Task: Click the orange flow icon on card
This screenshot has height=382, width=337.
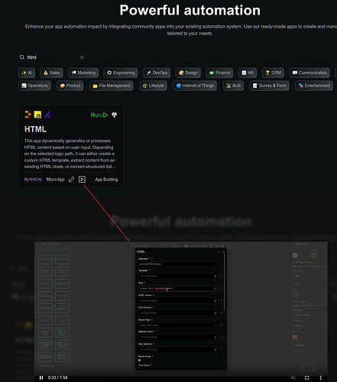Action: click(x=28, y=115)
